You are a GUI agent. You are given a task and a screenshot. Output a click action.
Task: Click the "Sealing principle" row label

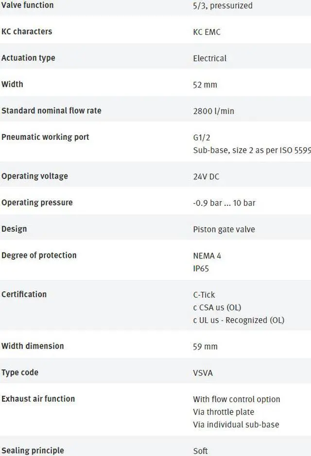[x=33, y=450]
